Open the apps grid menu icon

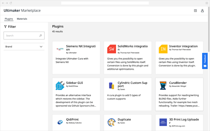(x=195, y=10)
